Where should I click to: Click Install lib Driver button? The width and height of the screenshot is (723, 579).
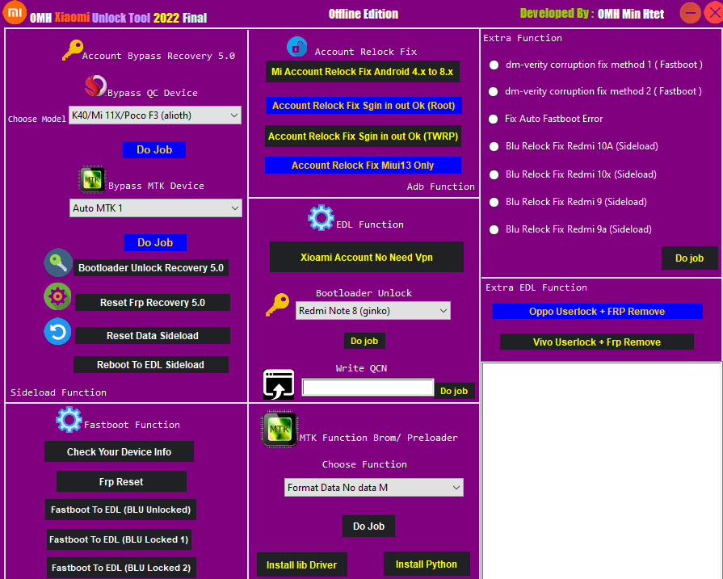pos(301,564)
